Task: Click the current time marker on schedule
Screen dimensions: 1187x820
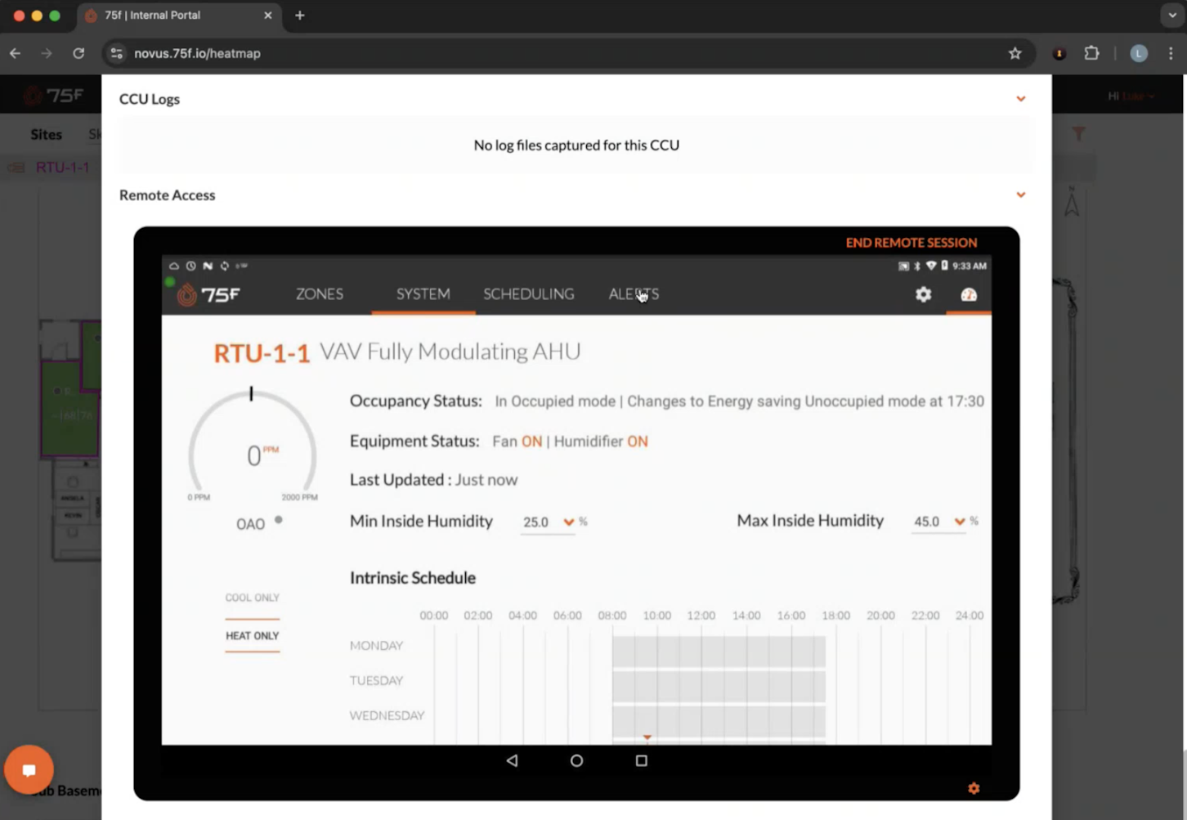Action: 647,737
